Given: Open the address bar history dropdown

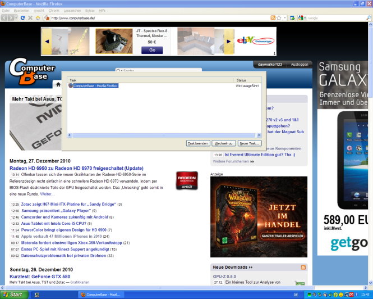Looking at the screenshot, I should point(285,18).
